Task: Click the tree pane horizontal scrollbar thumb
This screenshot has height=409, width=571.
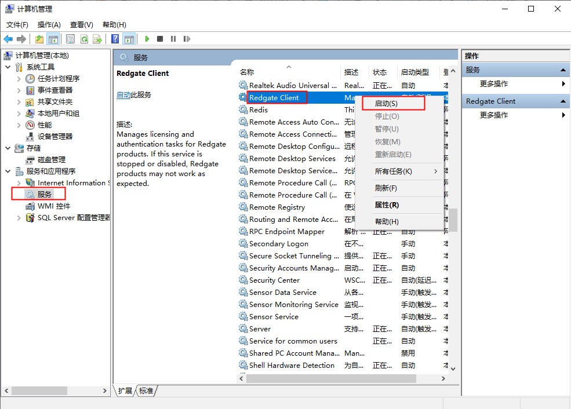Action: 39,391
